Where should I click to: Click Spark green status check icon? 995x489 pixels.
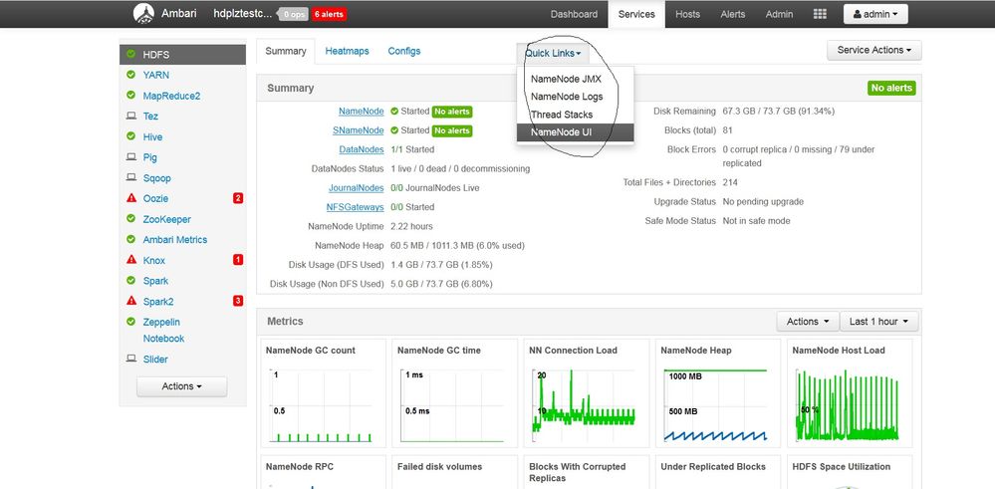click(130, 280)
